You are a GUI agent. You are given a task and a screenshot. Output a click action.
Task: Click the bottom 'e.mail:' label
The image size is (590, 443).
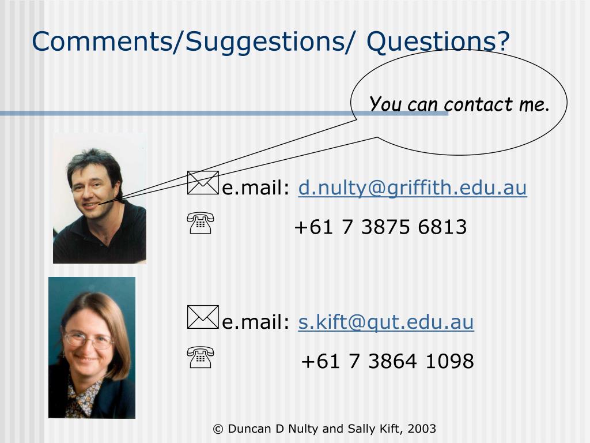[255, 322]
